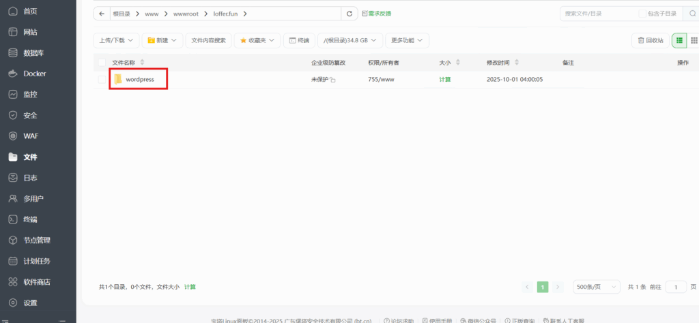The height and width of the screenshot is (323, 699).
Task: Open the /(根目录)34.8 GB disk dropdown
Action: click(350, 40)
